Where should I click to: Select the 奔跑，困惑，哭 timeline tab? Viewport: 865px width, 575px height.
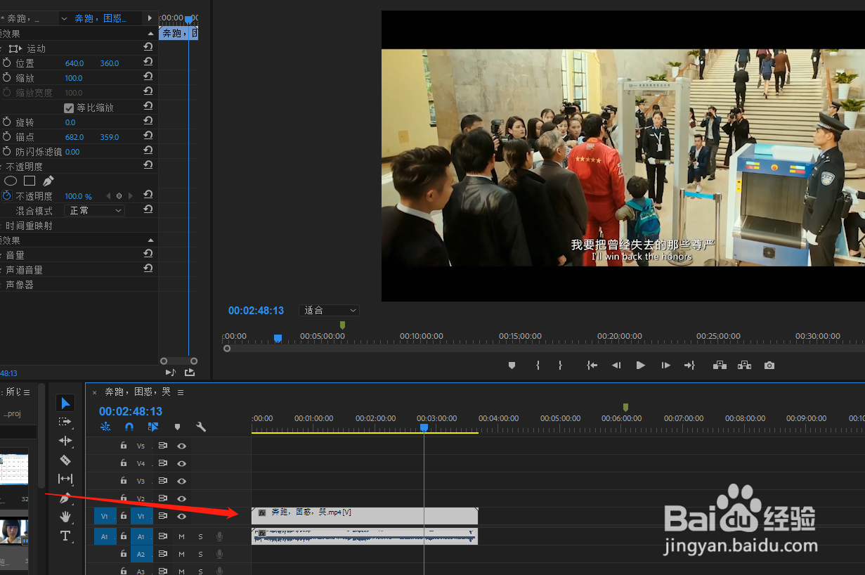click(138, 392)
